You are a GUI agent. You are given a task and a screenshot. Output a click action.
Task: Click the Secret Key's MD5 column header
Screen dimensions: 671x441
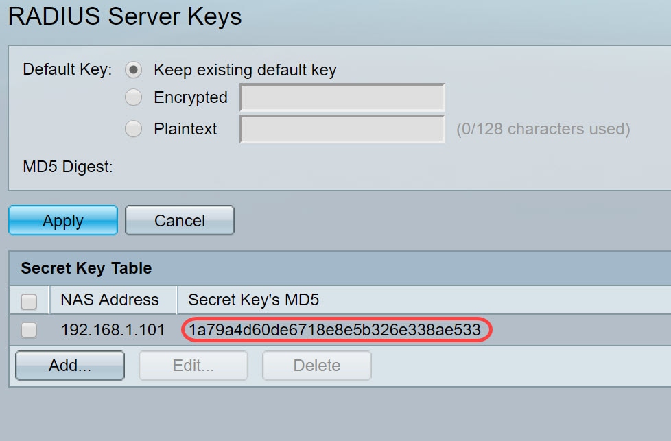point(253,300)
